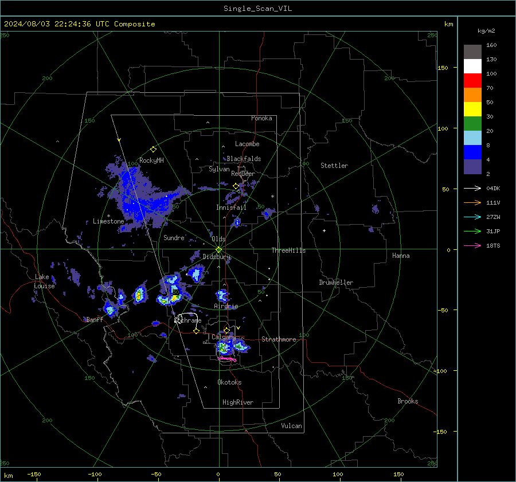Select the gray 130-160 legend swatch

[x=472, y=52]
